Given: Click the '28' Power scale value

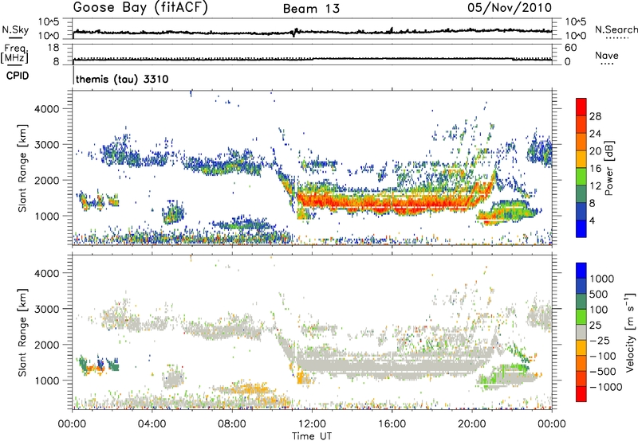Looking at the screenshot, I should (595, 116).
